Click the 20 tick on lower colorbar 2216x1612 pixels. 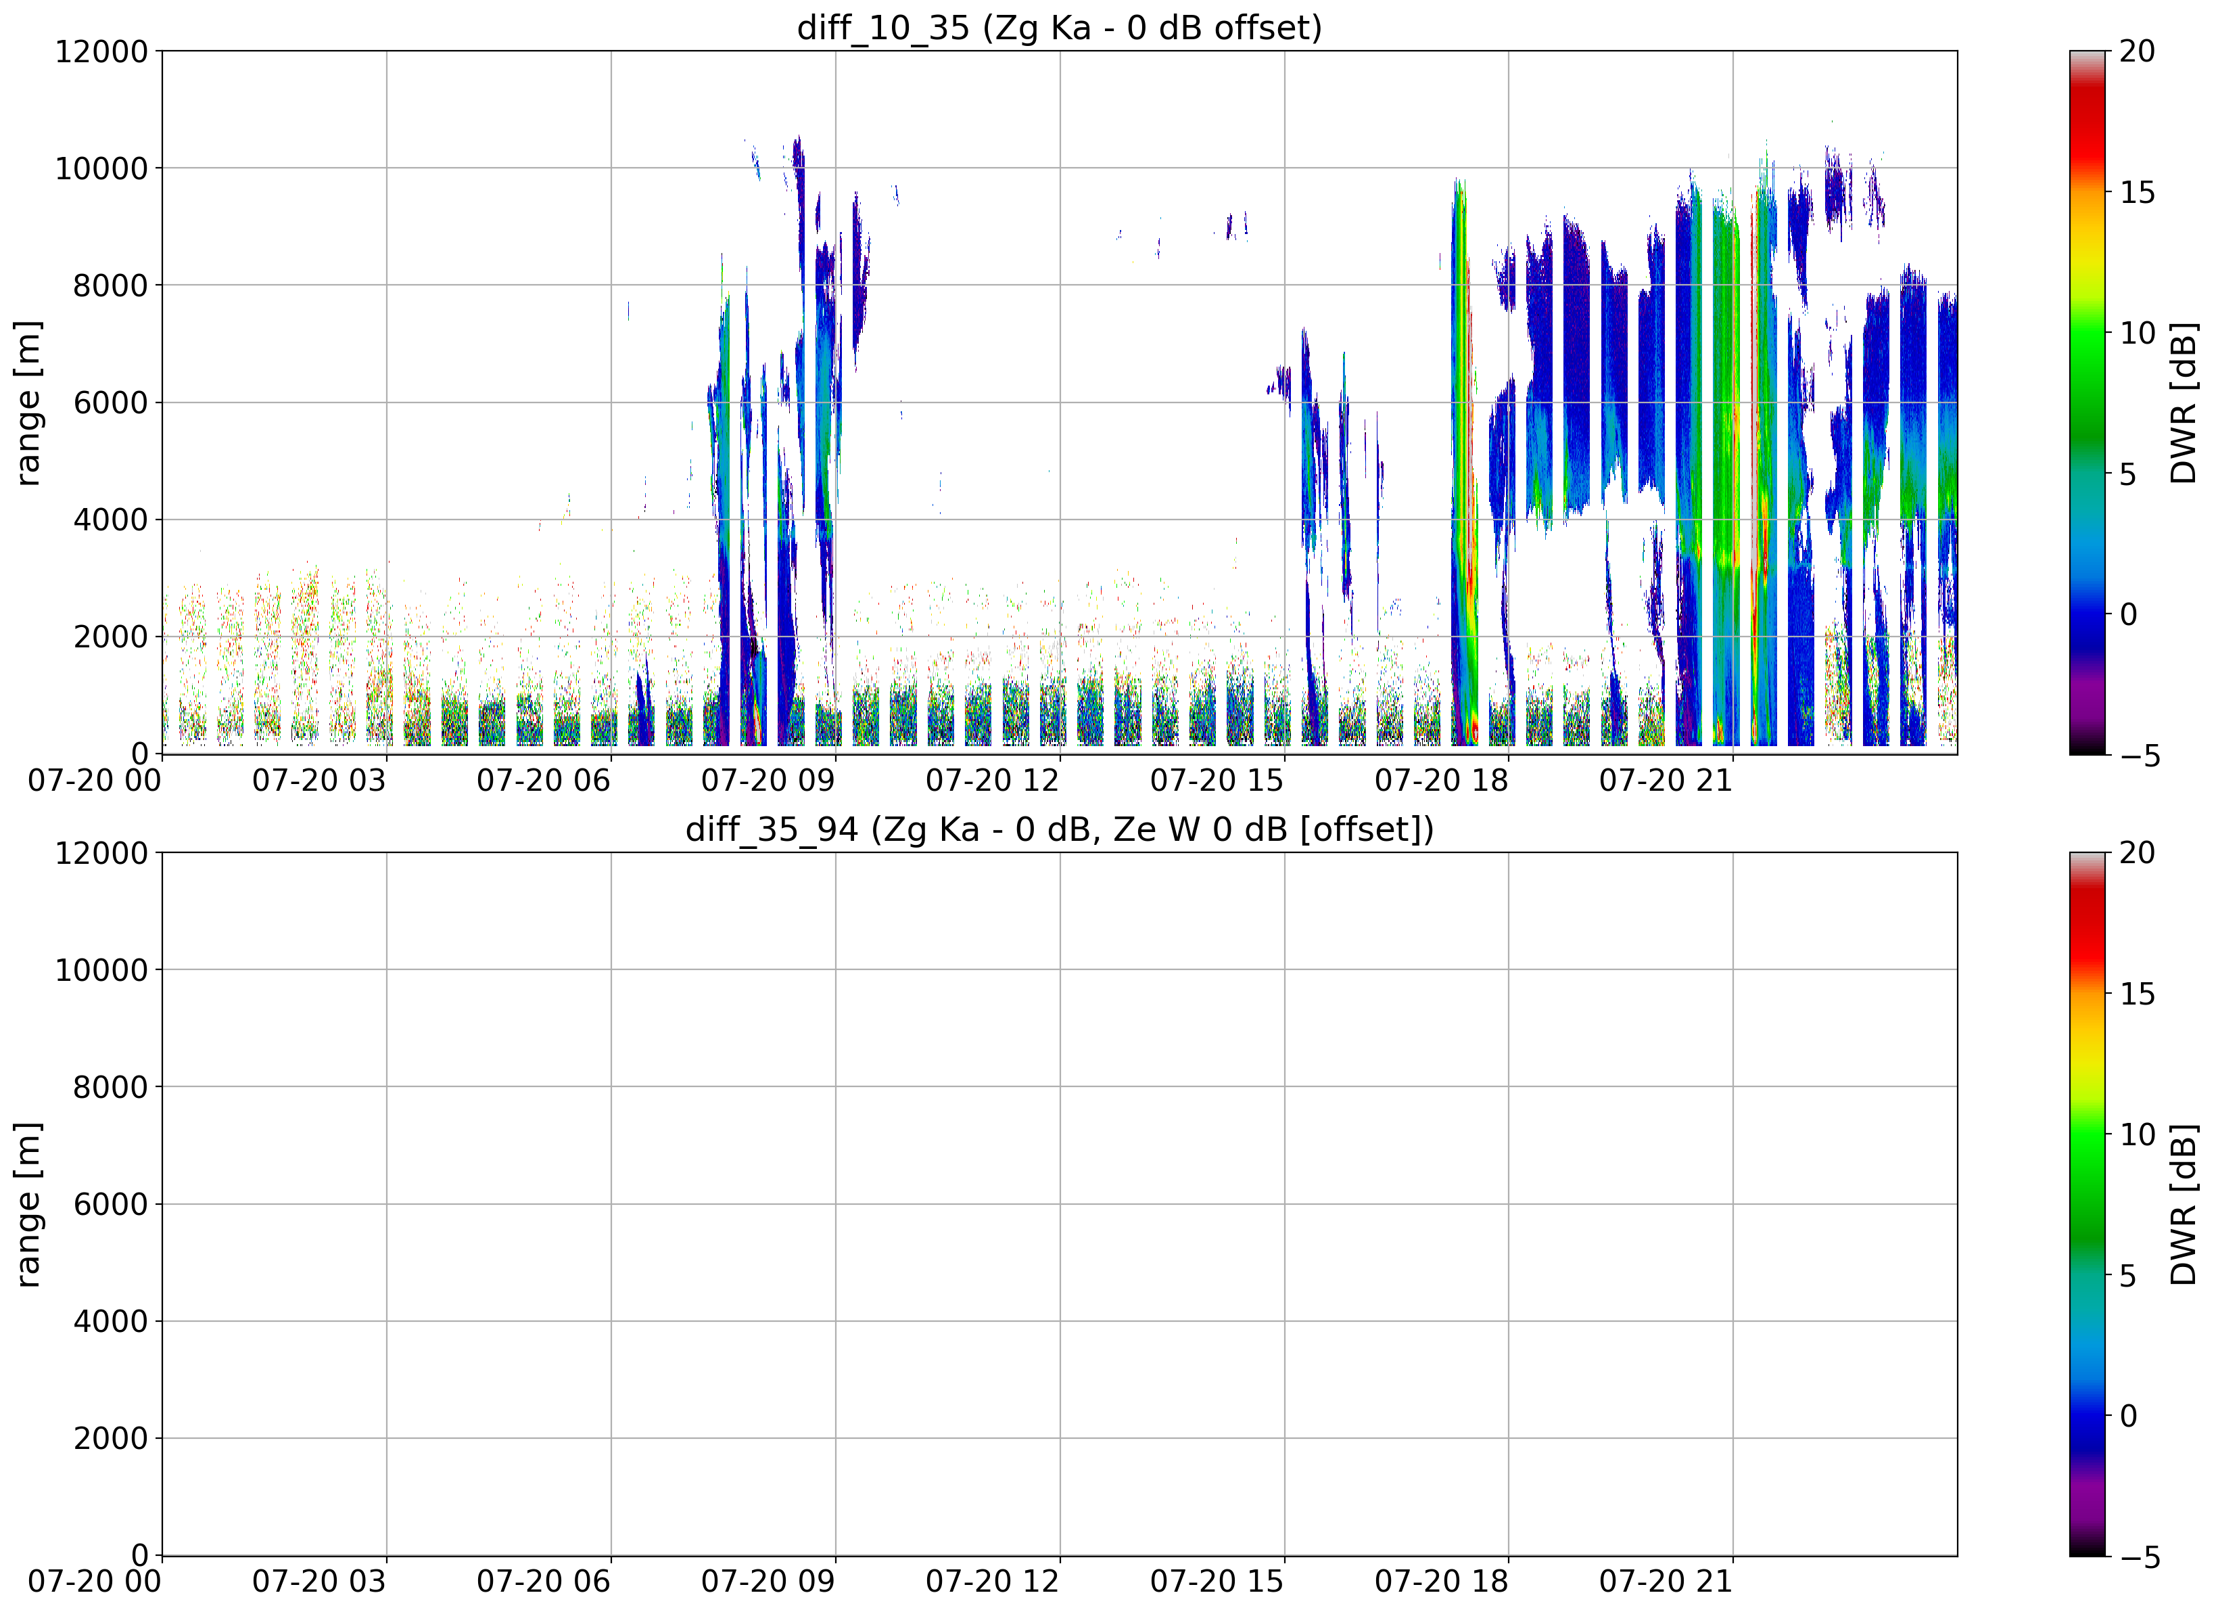[2137, 852]
